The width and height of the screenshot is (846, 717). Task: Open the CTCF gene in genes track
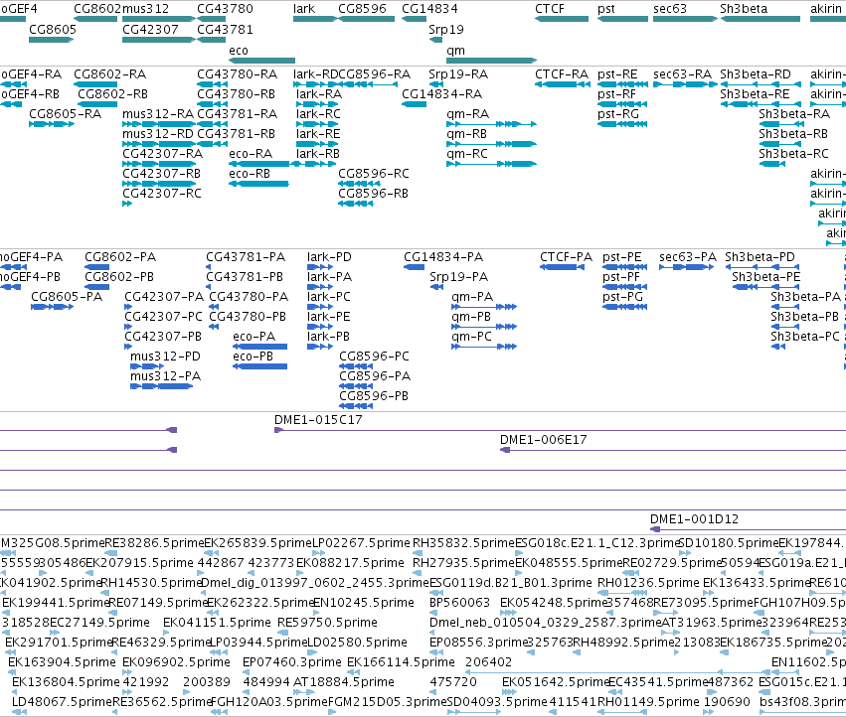coord(561,19)
